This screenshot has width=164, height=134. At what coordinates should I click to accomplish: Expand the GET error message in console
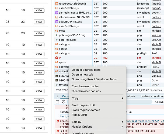click(61, 131)
